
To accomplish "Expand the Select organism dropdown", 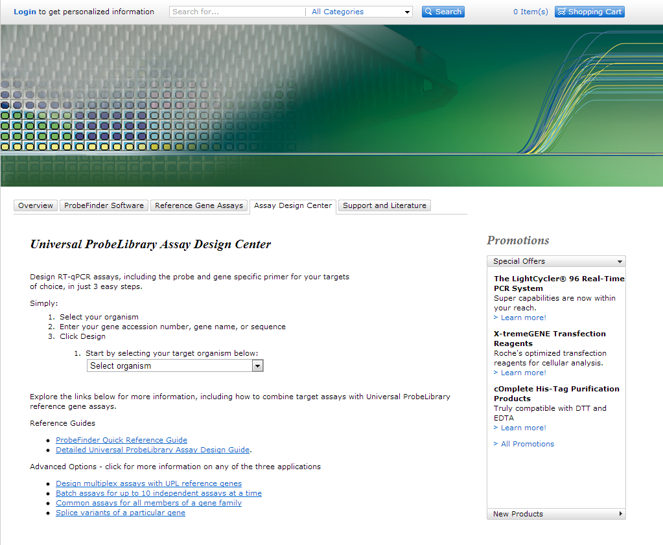I will coord(175,366).
